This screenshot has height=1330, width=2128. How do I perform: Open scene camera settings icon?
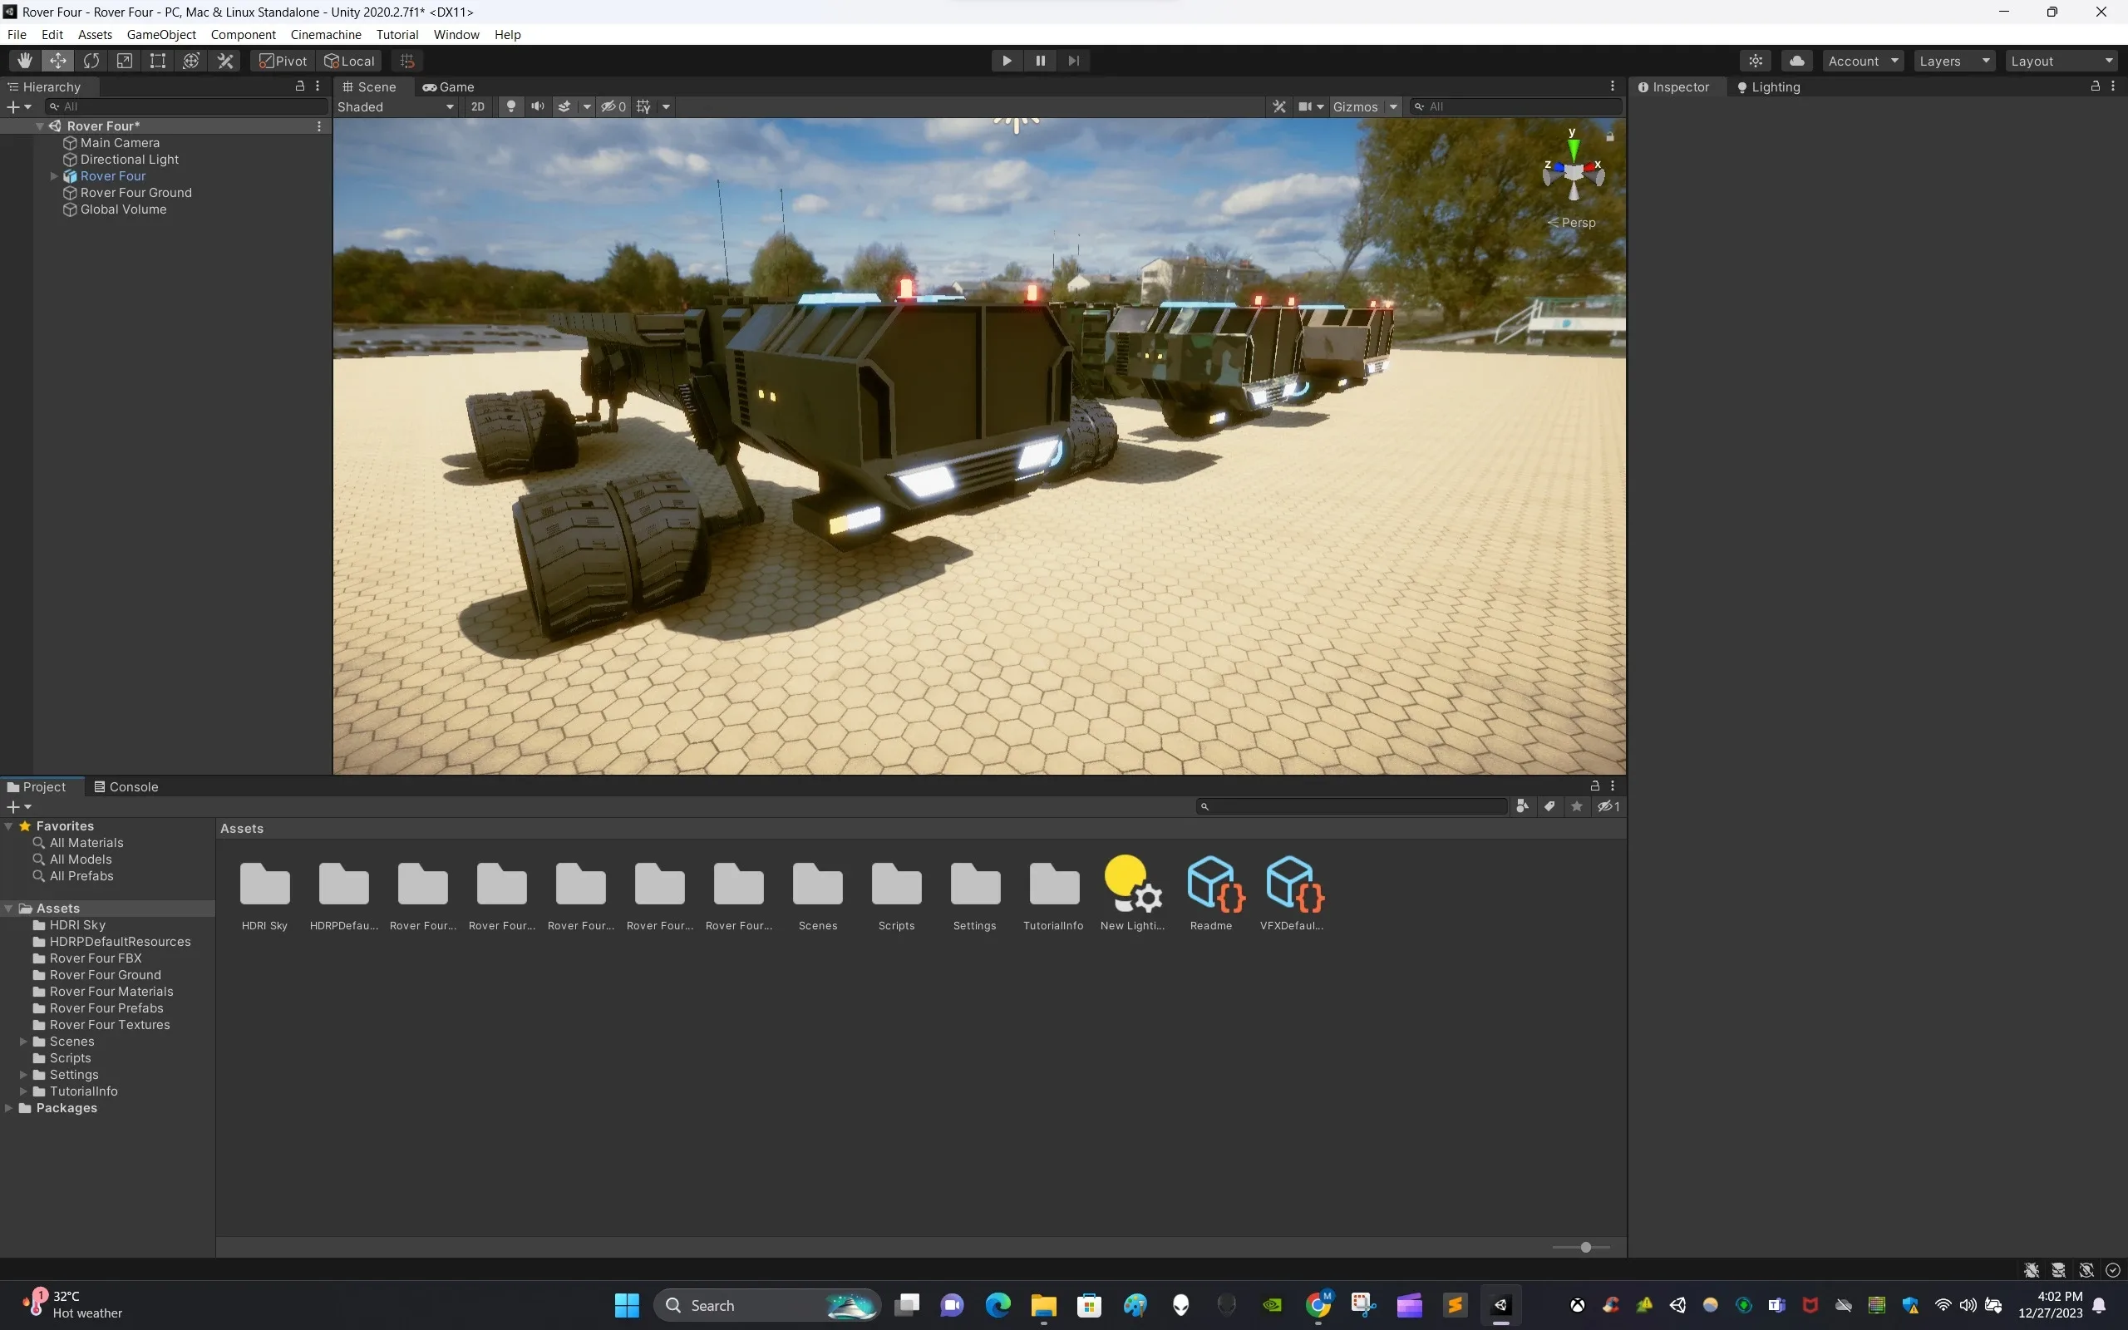1305,106
